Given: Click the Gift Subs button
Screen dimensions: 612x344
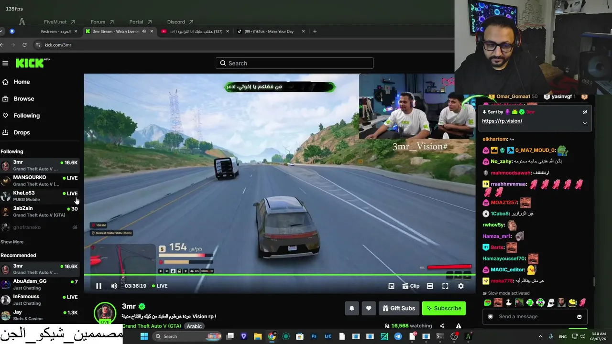Looking at the screenshot, I should pyautogui.click(x=399, y=308).
